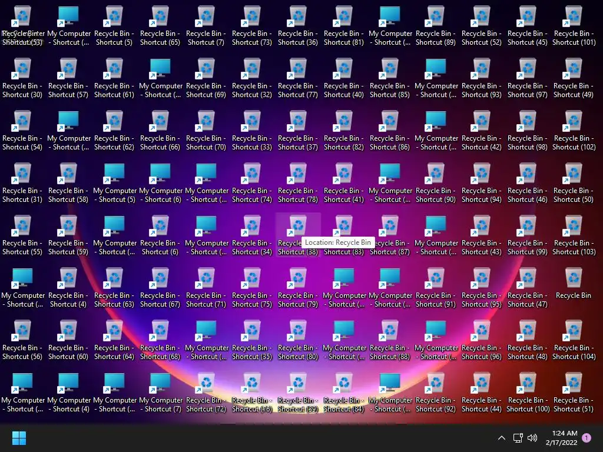
Task: Pick Recycle Bin - Shortcut (100)
Action: 527,393
